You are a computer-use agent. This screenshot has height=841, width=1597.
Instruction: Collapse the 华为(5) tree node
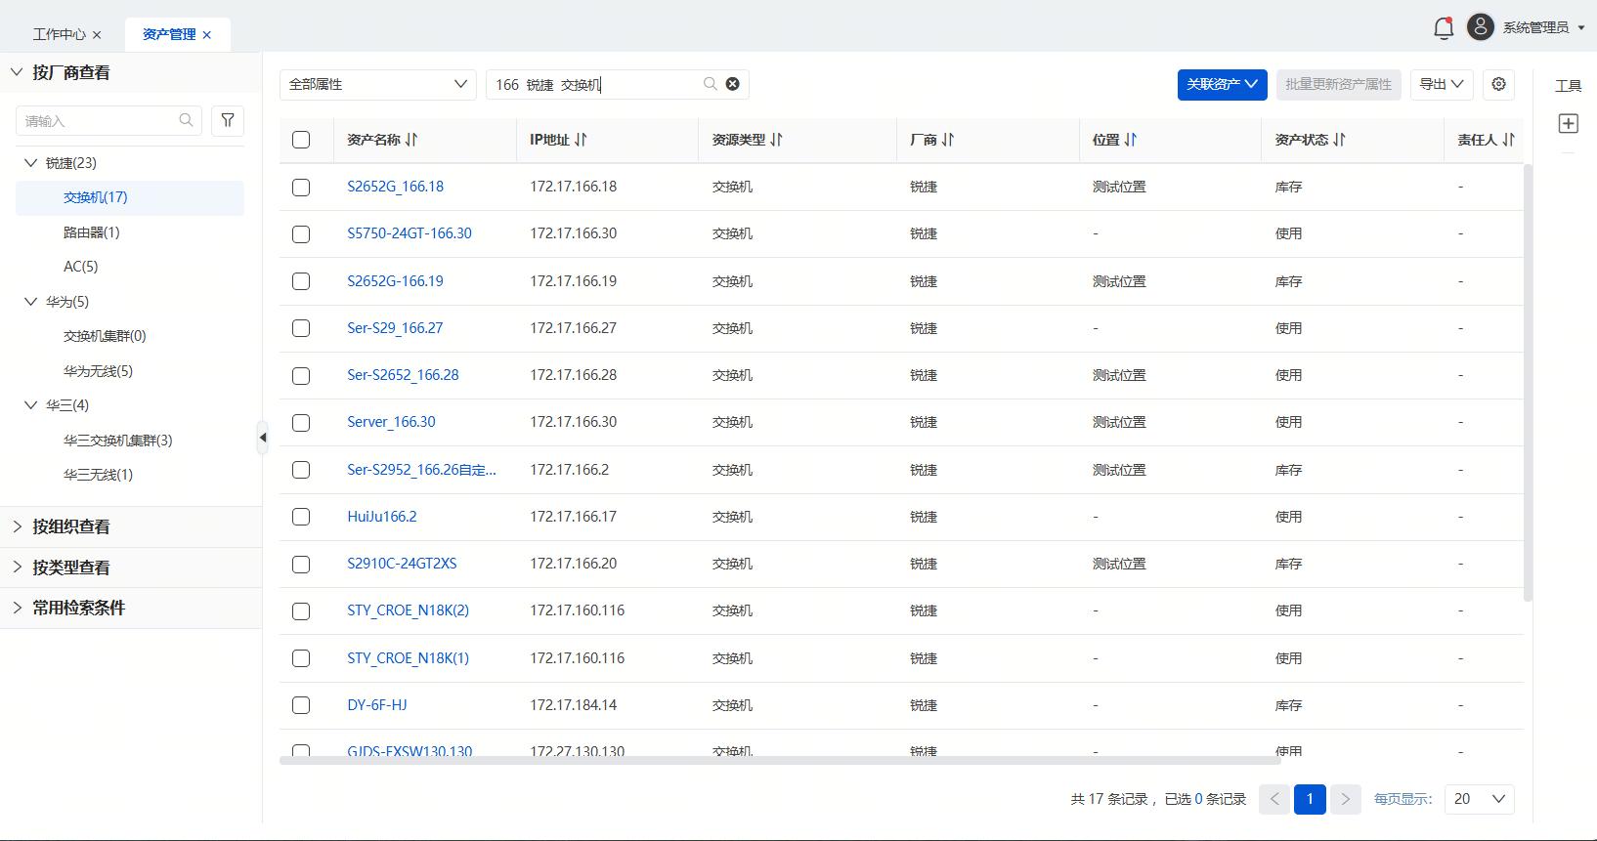pos(31,302)
